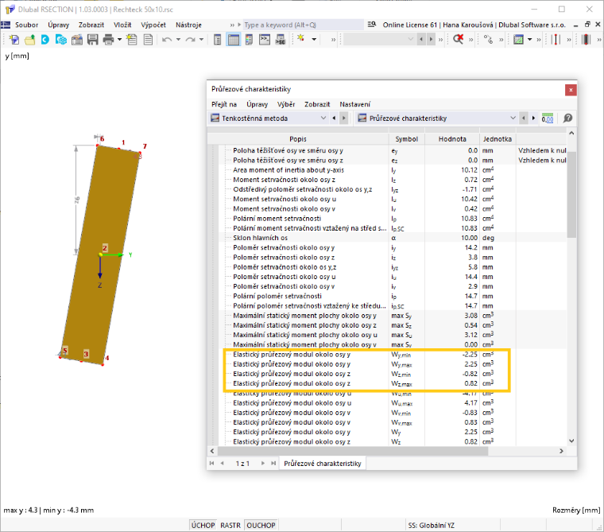Screen dimensions: 604x532
Task: Open a file with the folder icon
Action: pyautogui.click(x=29, y=39)
